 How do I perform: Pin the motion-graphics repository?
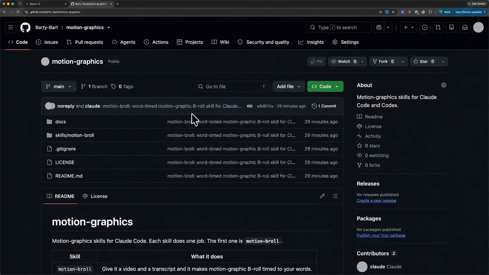click(316, 61)
